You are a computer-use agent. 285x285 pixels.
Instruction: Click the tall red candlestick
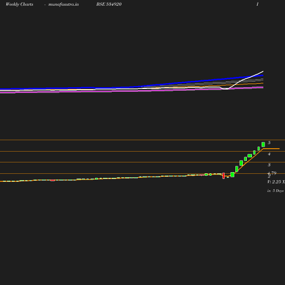(x=223, y=176)
